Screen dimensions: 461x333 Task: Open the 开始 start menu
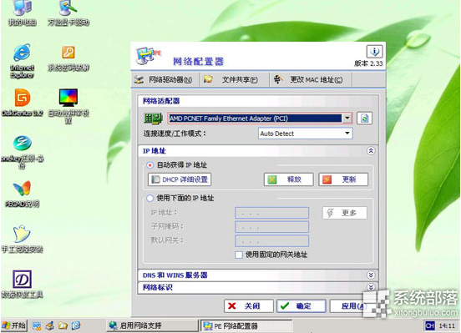pyautogui.click(x=14, y=325)
